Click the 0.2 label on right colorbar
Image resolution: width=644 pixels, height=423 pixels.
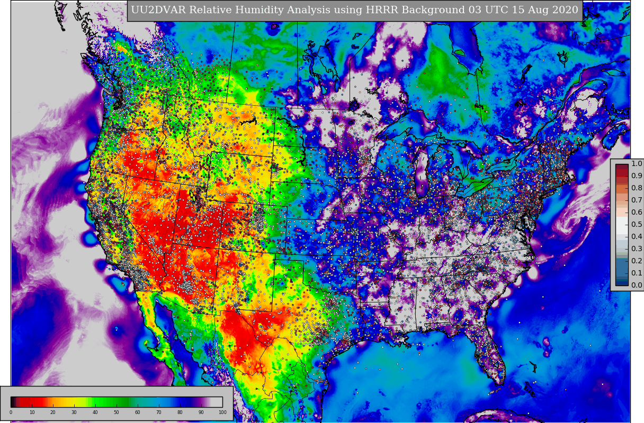pos(637,261)
